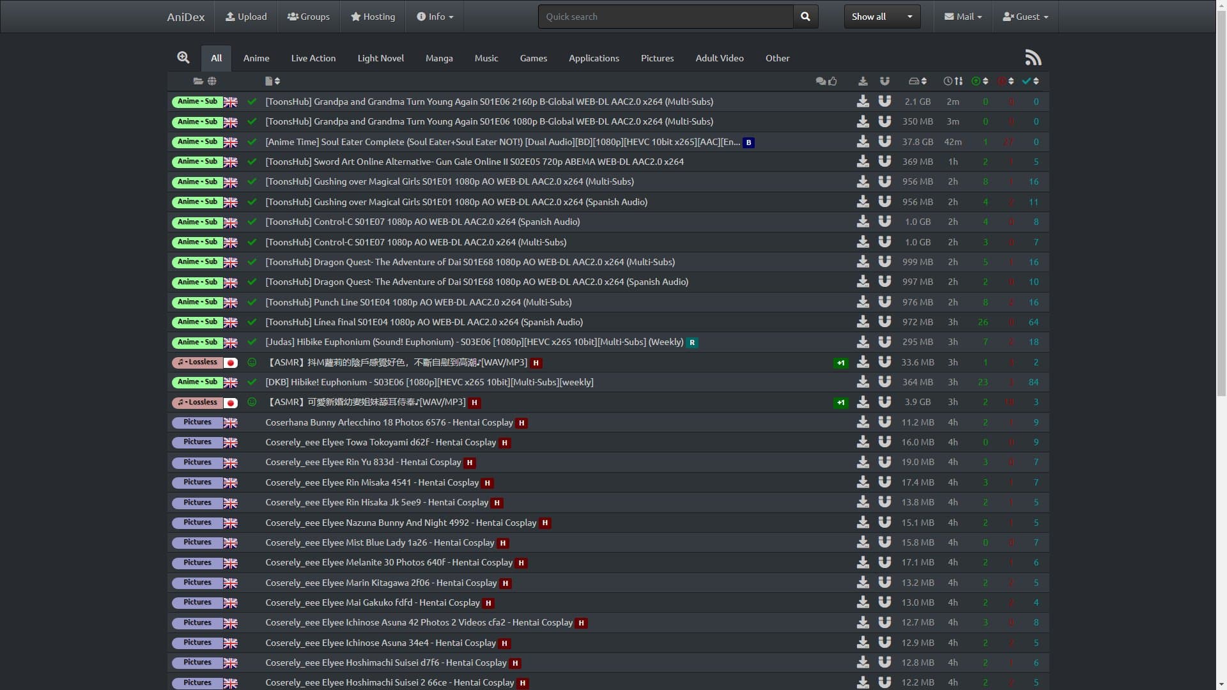Download the Coserhana Bunny Arlecchino torrent
The image size is (1227, 690).
(x=863, y=422)
